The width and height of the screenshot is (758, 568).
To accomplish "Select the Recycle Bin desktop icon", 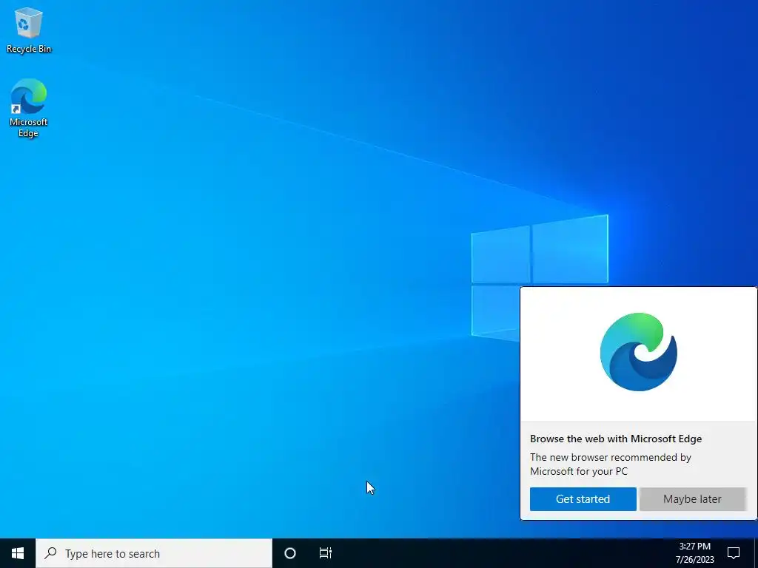I will coord(29,30).
